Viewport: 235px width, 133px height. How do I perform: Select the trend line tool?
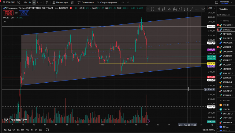coord(191,9)
